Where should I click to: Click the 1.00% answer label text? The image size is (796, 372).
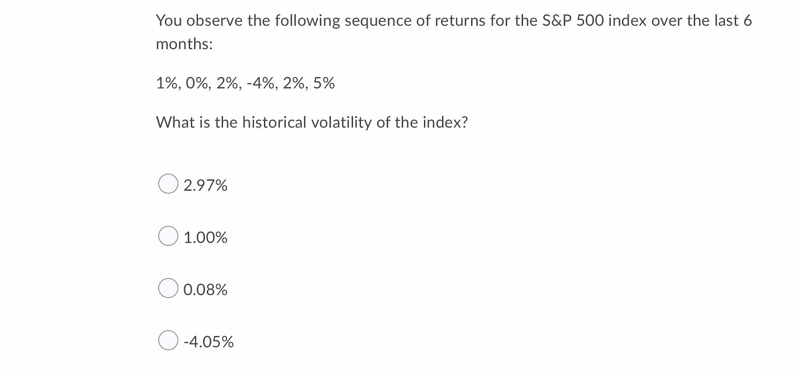(x=205, y=237)
